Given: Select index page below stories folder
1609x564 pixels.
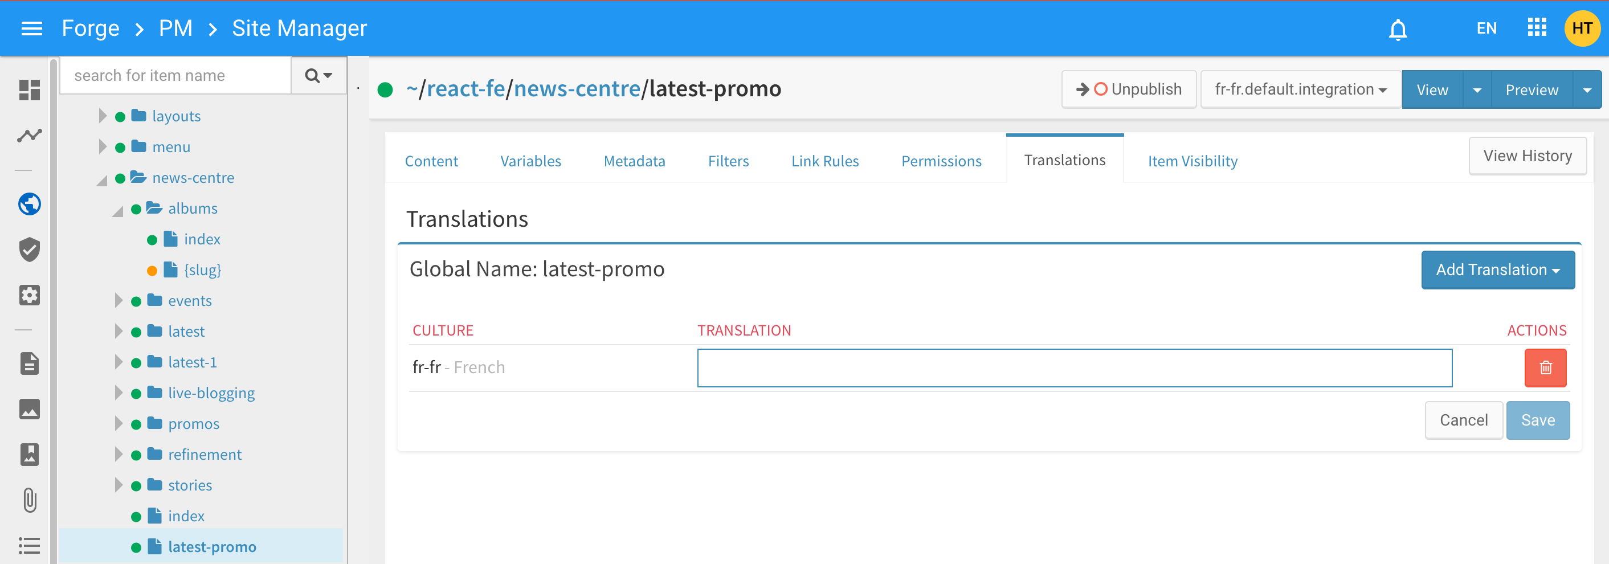Looking at the screenshot, I should tap(186, 516).
